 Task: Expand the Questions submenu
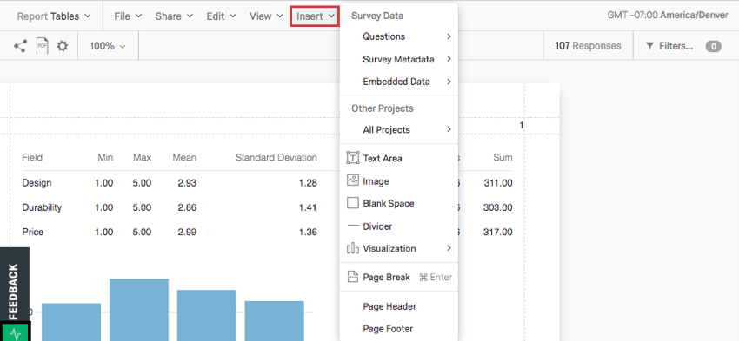[407, 36]
